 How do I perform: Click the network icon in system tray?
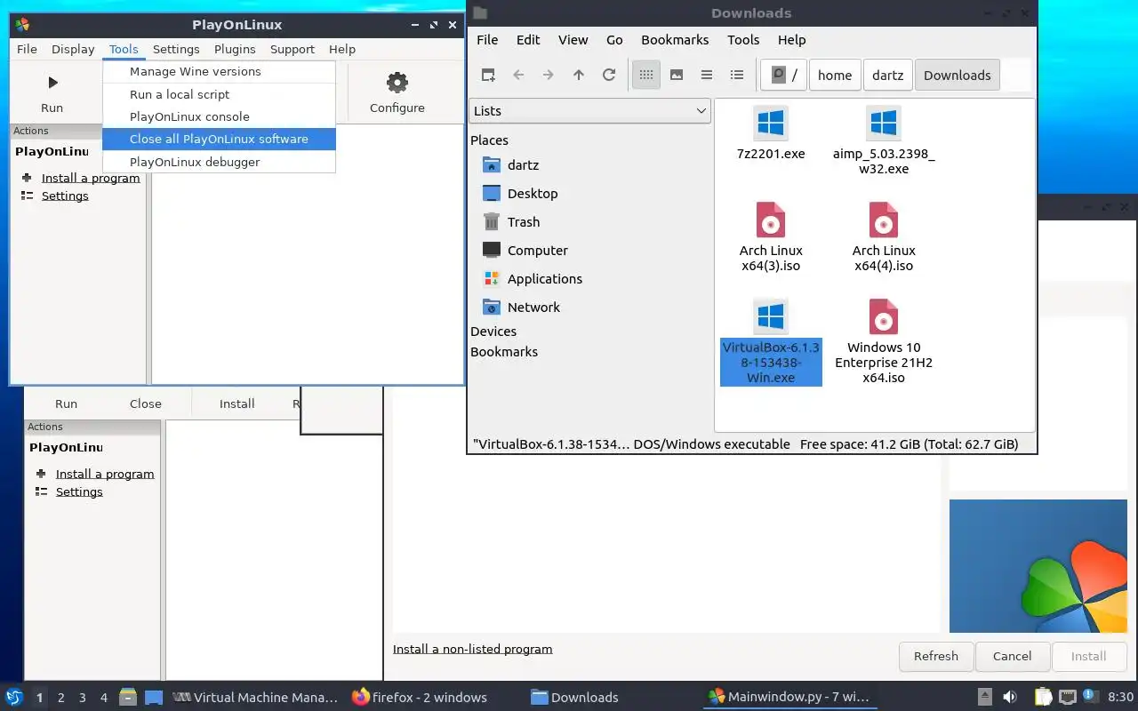tap(1068, 697)
